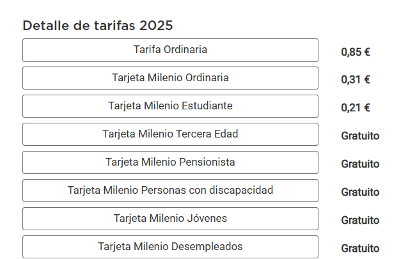This screenshot has width=408, height=259.
Task: Click the word discapacidad in the box
Action: click(x=241, y=191)
